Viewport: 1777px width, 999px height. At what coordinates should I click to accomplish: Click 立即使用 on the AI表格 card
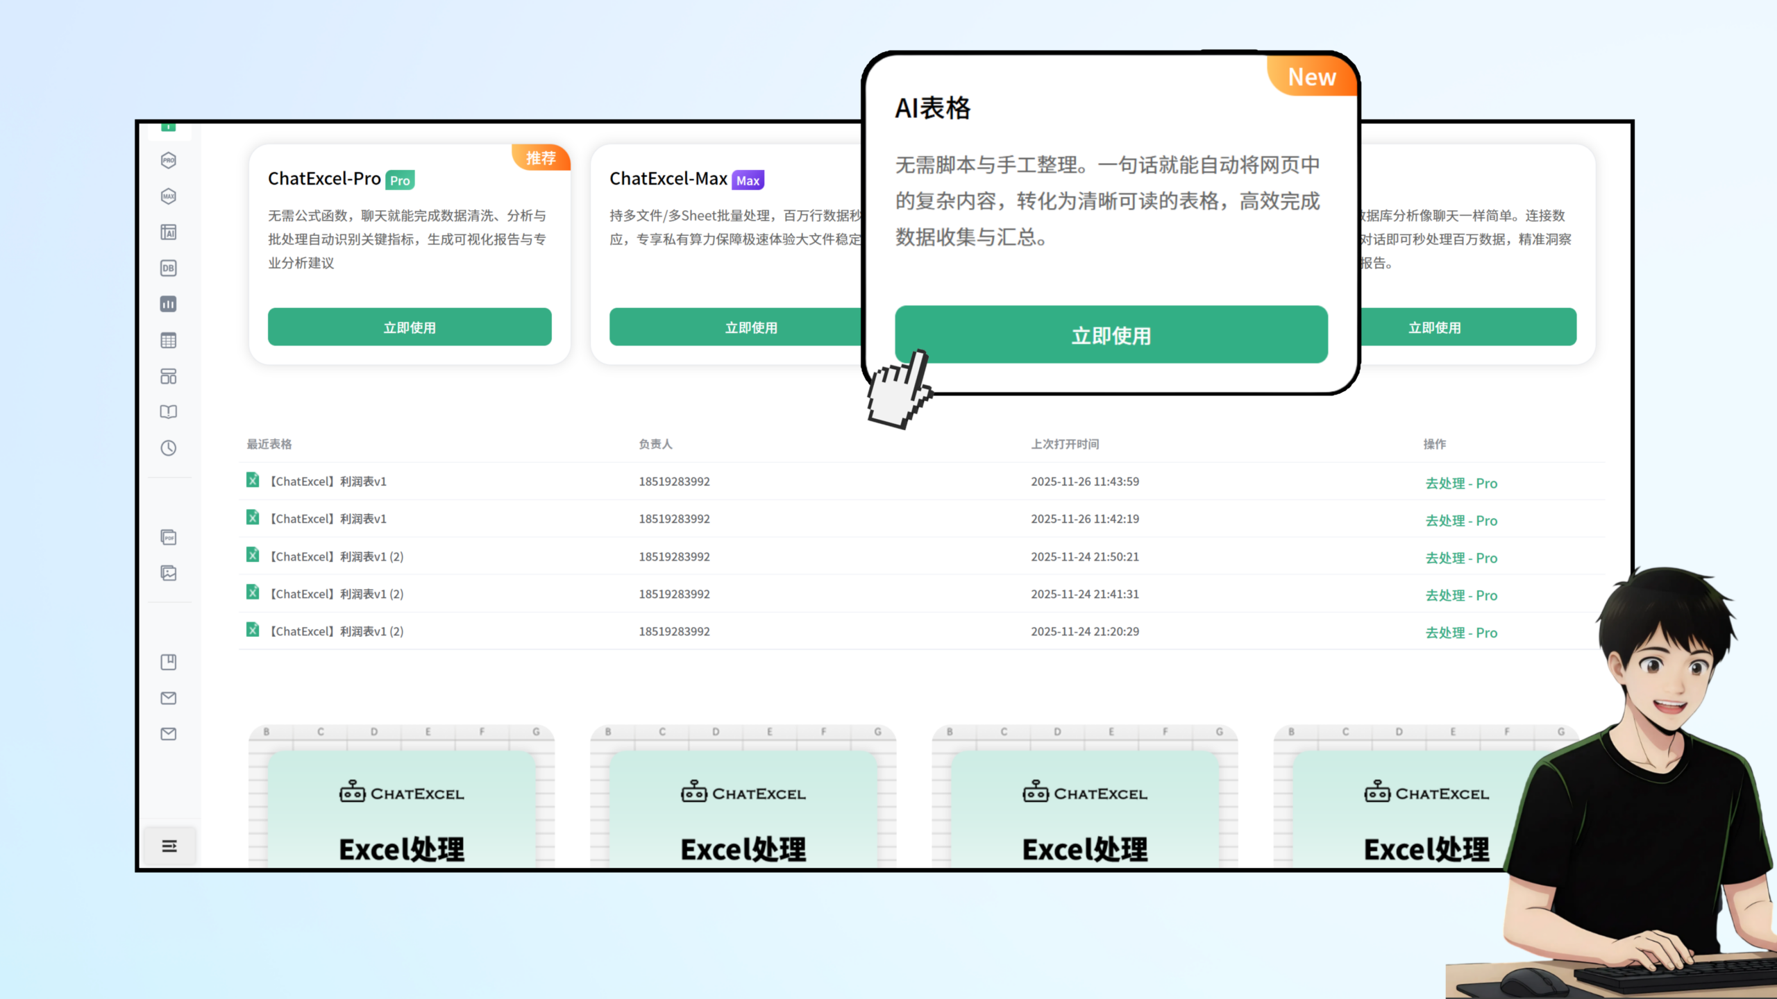1111,335
